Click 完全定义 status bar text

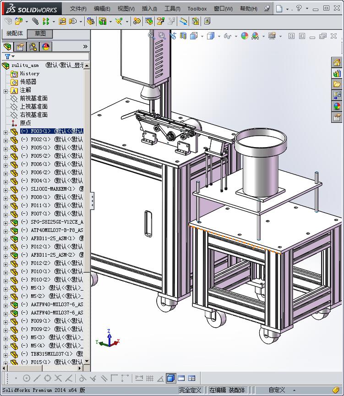[190, 390]
